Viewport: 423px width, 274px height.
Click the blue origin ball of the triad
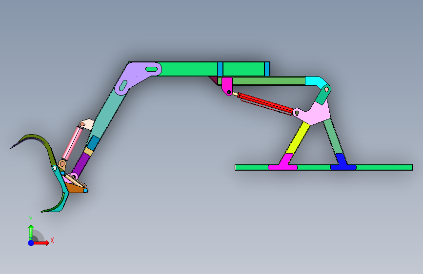click(x=31, y=243)
